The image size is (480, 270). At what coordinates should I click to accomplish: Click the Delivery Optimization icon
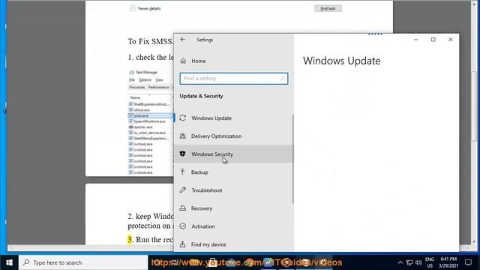coord(183,136)
